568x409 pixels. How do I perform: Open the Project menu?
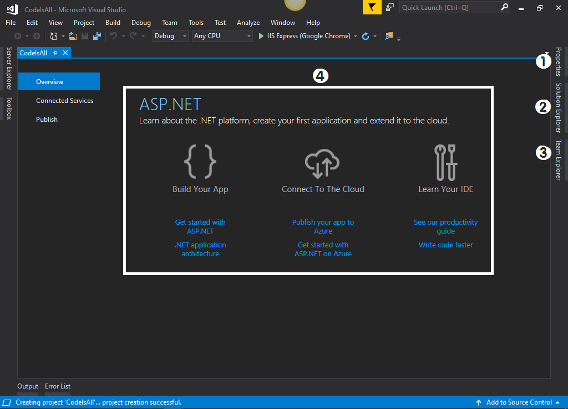pos(84,22)
